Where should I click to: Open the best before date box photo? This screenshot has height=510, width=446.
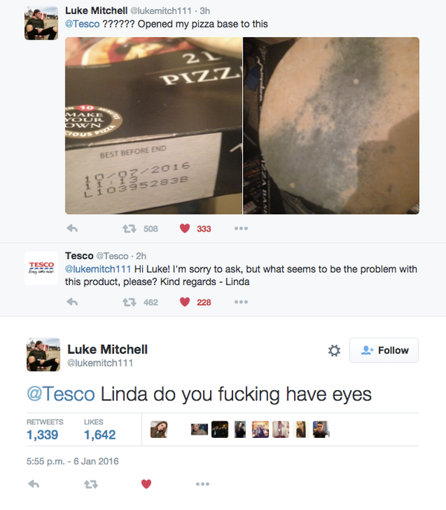click(153, 126)
